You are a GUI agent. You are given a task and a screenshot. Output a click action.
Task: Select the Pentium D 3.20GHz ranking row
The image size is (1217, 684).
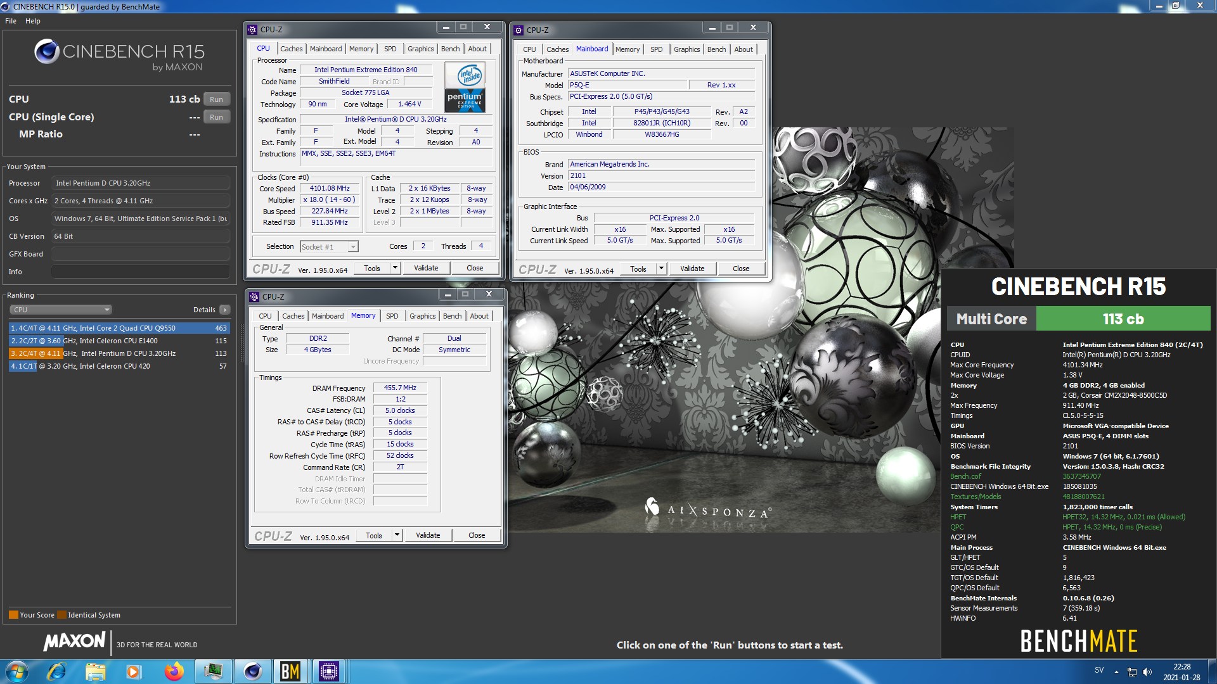[x=119, y=353]
